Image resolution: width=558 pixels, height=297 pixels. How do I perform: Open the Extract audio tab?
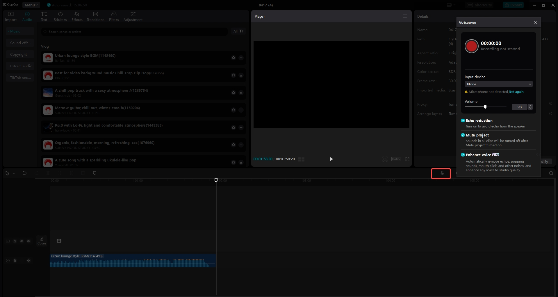point(20,66)
